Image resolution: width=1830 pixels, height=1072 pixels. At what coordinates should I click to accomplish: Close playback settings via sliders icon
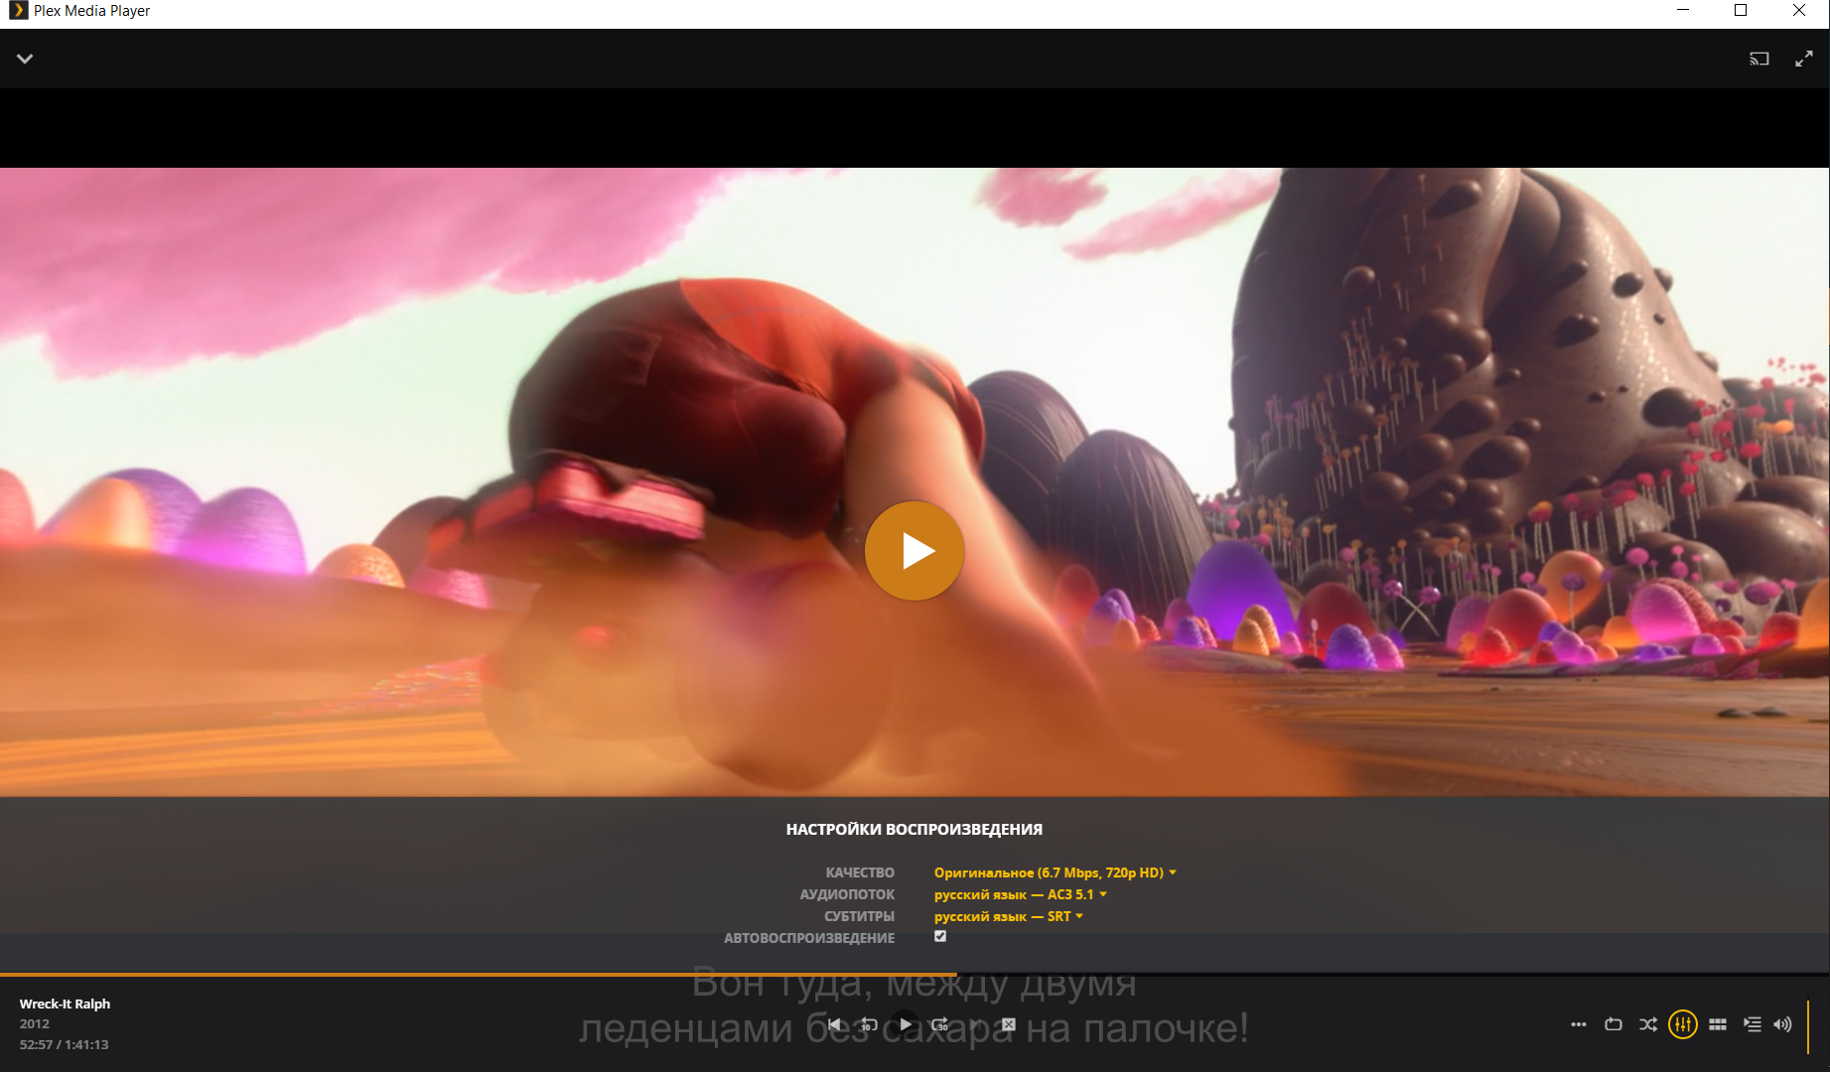pos(1683,1024)
